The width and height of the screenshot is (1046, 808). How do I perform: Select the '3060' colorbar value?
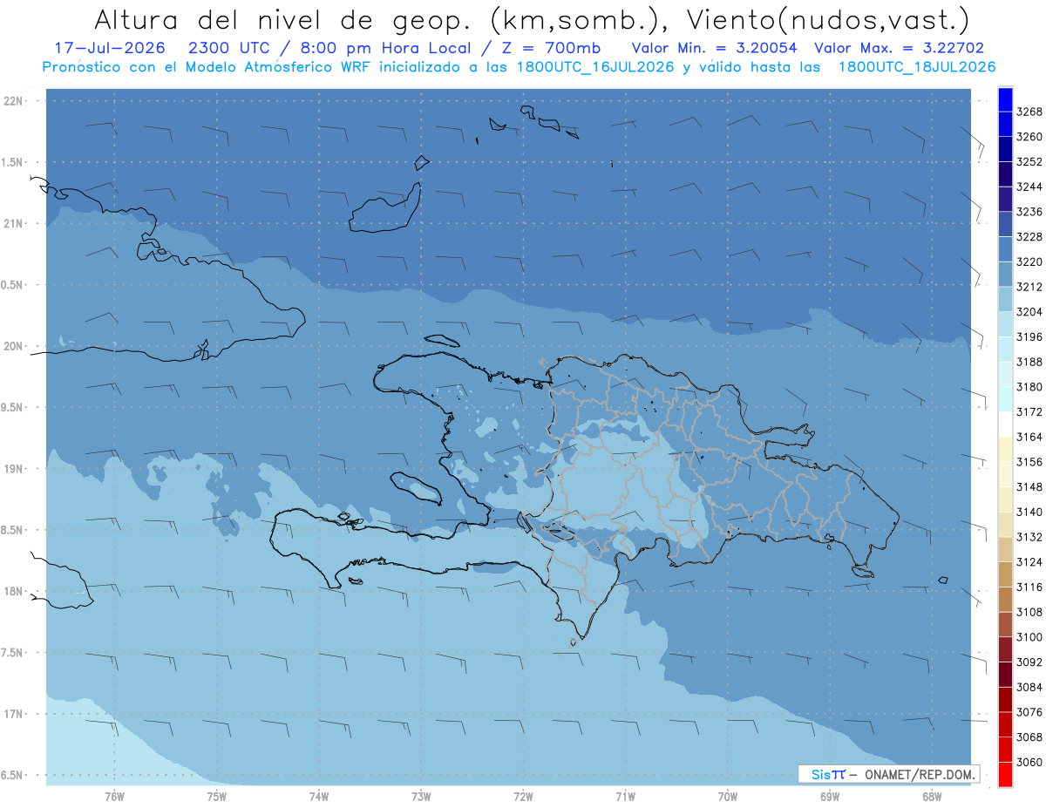(x=1029, y=762)
